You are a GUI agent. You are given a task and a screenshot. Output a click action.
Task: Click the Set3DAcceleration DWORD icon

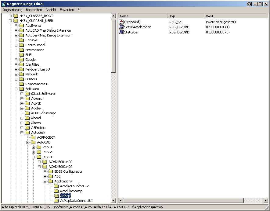(121, 27)
